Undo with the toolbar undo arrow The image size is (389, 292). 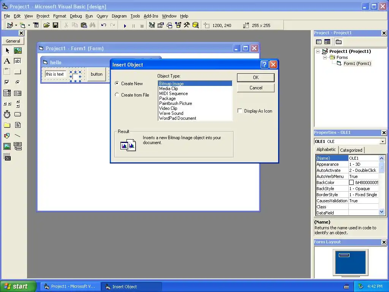(x=104, y=25)
